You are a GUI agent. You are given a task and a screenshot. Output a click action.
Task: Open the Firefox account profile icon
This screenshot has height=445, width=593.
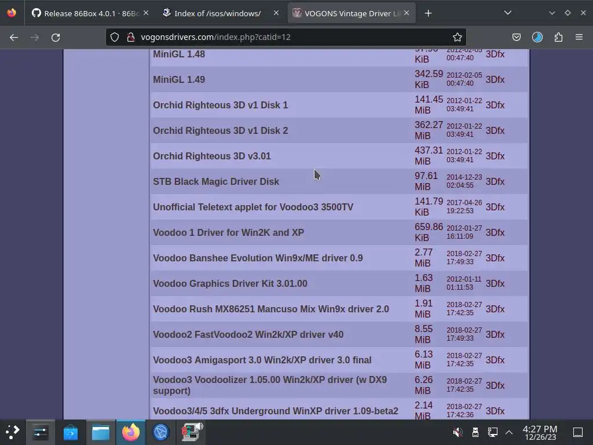pyautogui.click(x=537, y=37)
